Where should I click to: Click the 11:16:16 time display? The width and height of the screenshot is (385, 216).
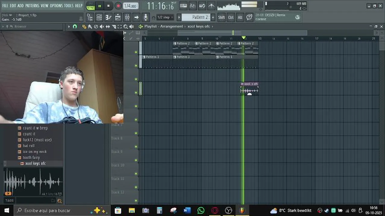point(161,6)
